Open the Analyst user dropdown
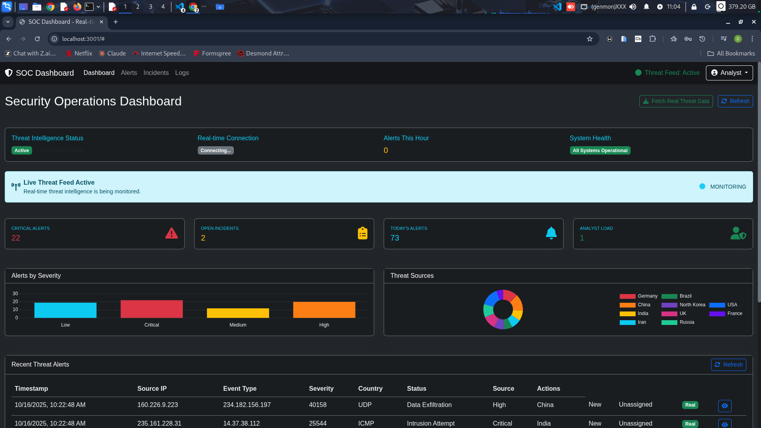 (729, 73)
